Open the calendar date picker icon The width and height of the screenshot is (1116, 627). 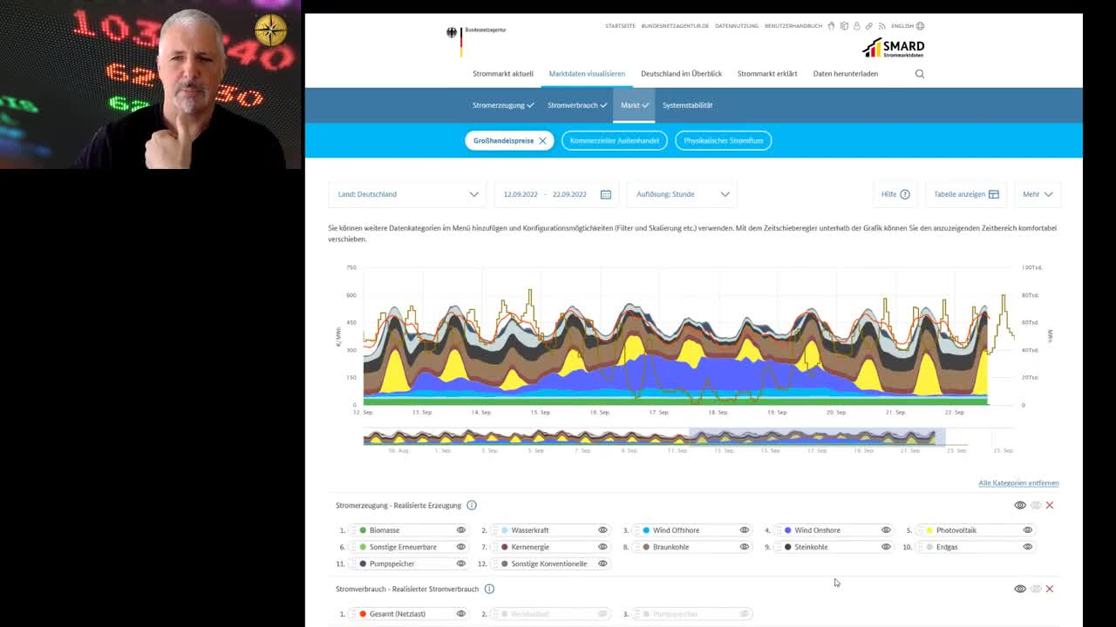coord(606,194)
